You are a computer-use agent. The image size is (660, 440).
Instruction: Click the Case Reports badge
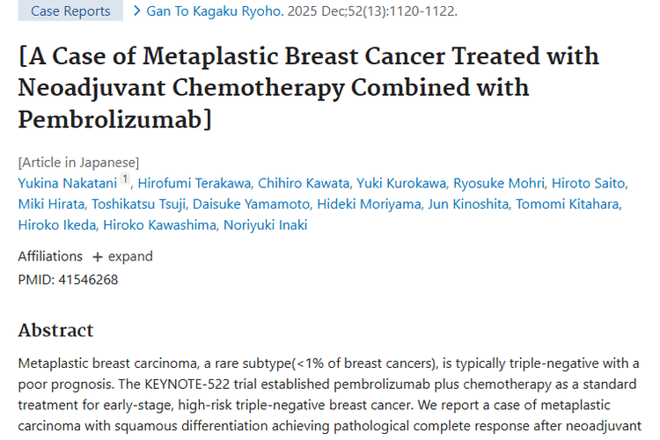coord(70,11)
